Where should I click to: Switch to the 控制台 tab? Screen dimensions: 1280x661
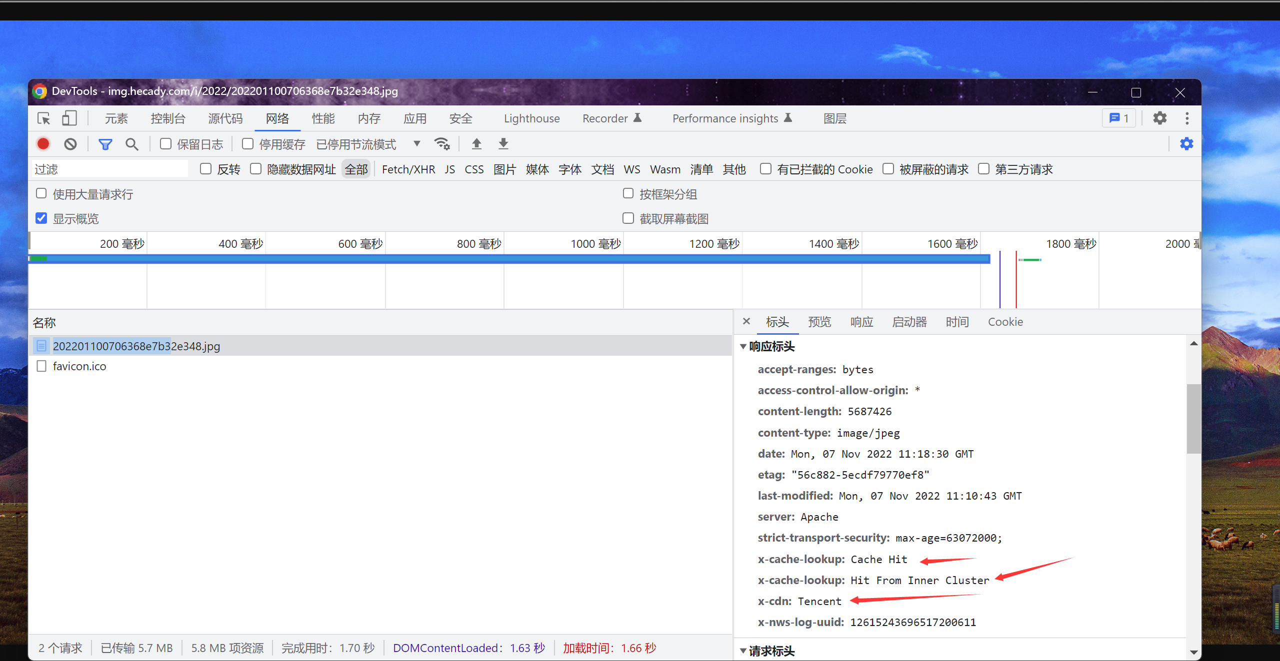click(168, 118)
